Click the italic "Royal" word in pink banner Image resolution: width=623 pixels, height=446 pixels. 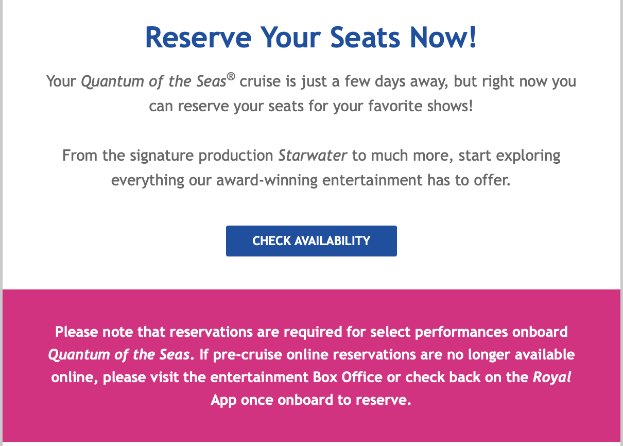tap(552, 378)
